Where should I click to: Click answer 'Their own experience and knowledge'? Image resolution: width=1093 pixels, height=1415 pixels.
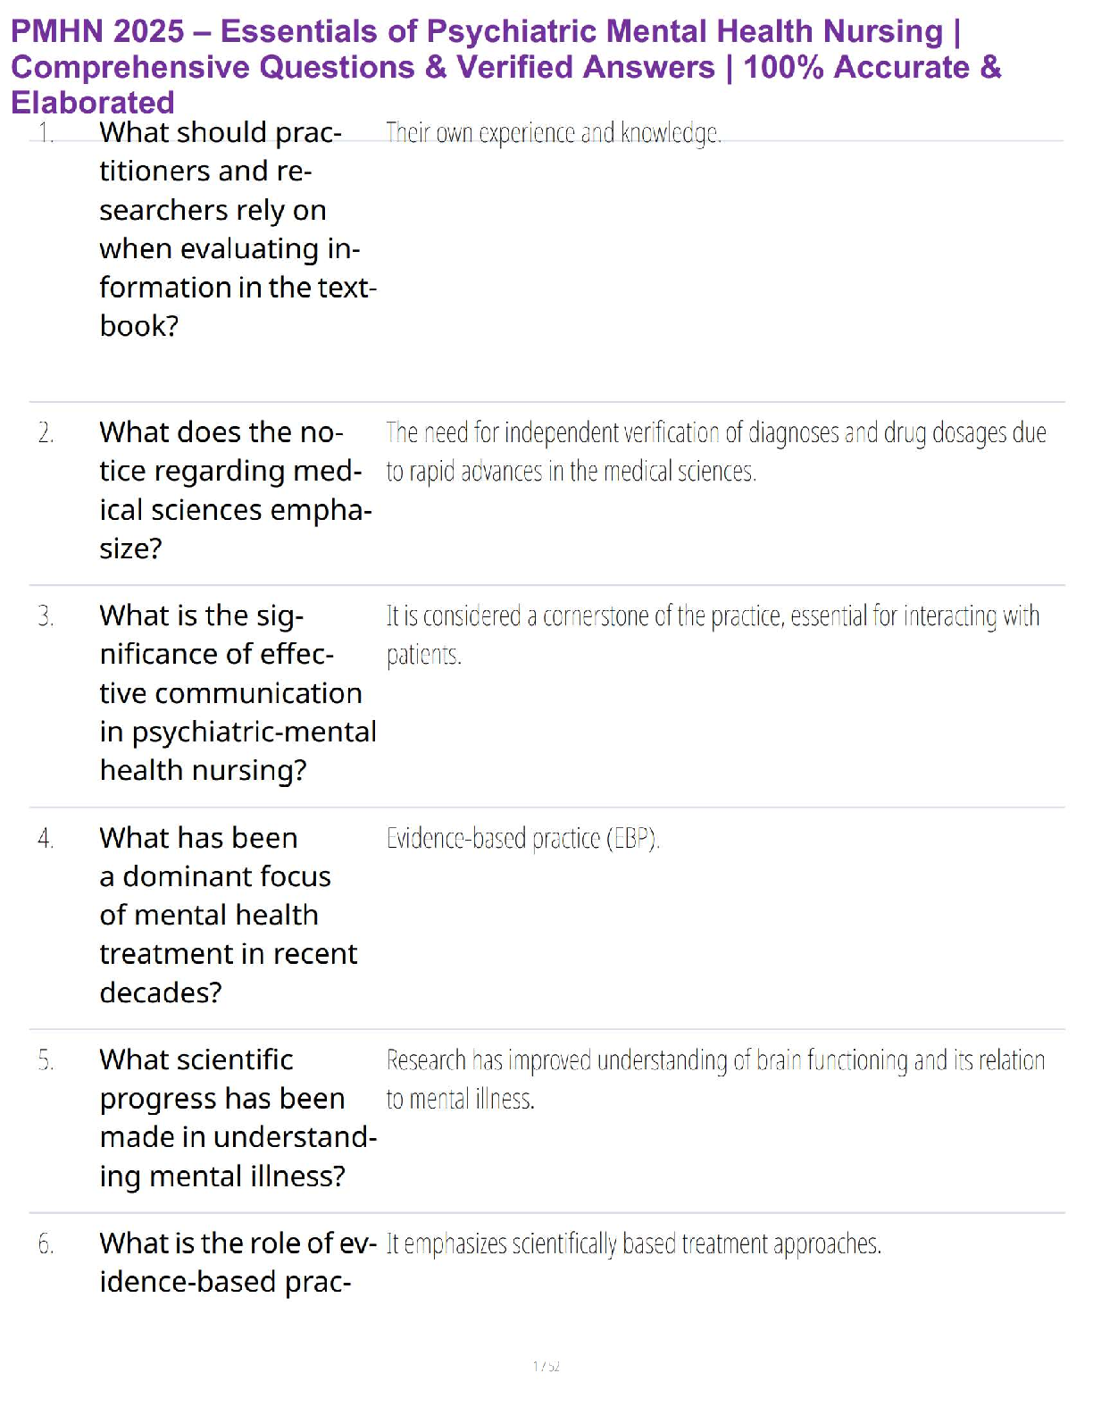pos(553,133)
